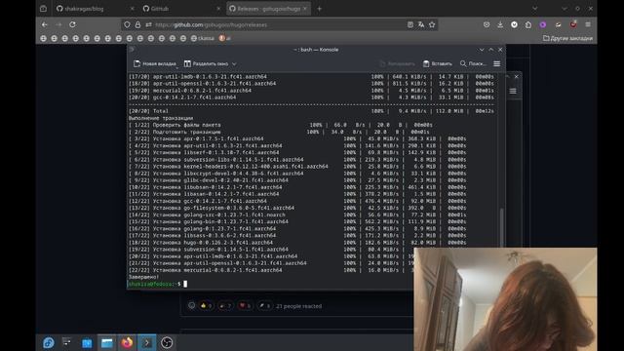Go back with the Firefox back arrow

pyautogui.click(x=45, y=24)
